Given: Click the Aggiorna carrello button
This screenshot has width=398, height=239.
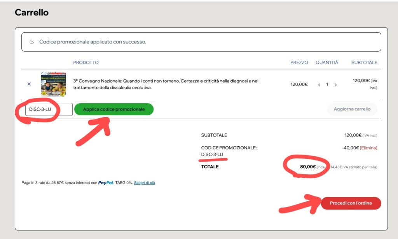Looking at the screenshot, I should point(352,109).
